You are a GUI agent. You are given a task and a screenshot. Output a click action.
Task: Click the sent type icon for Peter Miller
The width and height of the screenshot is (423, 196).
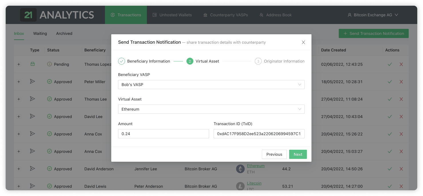[33, 81]
